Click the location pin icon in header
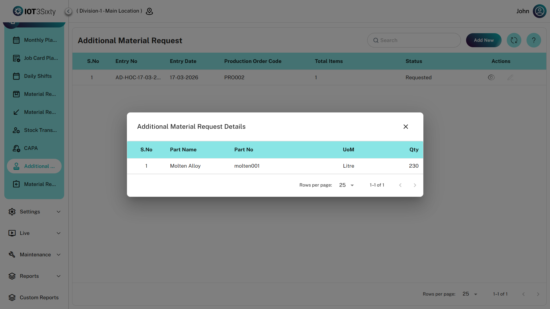Screen dimensions: 550x309 click(x=149, y=11)
